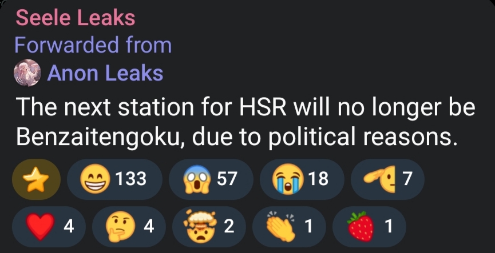Click the 57 count on screaming reaction
This screenshot has width=495, height=253.
227,179
